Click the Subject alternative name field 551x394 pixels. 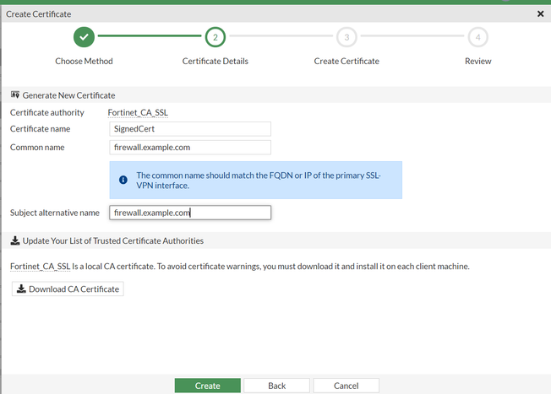(x=190, y=213)
